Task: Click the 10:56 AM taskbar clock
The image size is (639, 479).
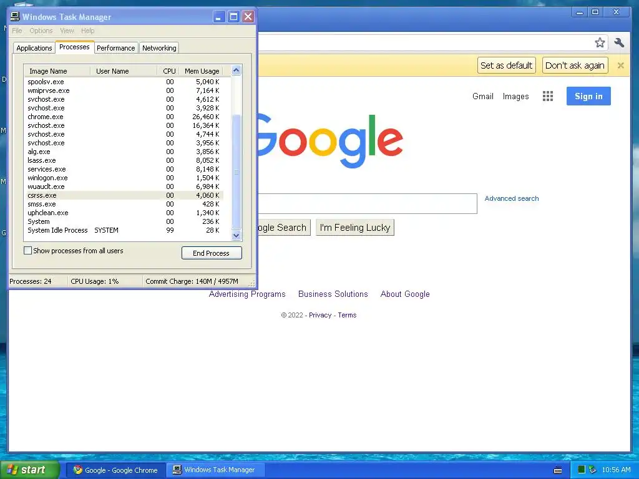Action: click(x=616, y=470)
